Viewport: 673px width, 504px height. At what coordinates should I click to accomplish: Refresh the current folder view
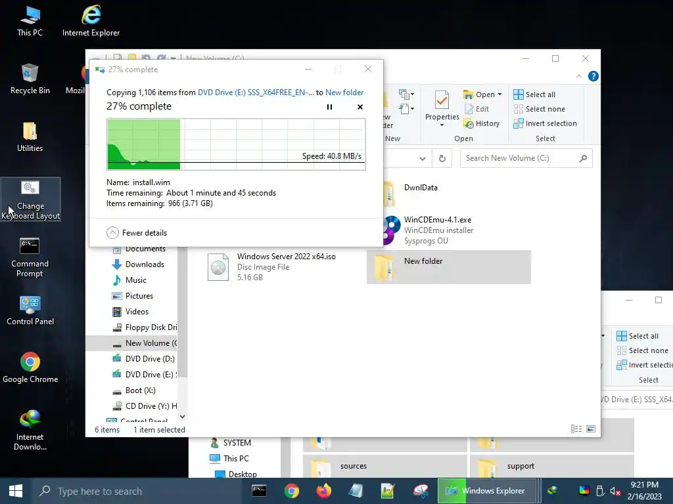point(442,159)
